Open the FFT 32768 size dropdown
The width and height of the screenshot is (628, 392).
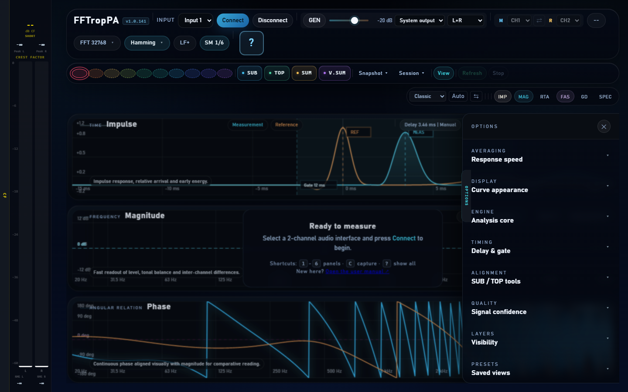[97, 43]
